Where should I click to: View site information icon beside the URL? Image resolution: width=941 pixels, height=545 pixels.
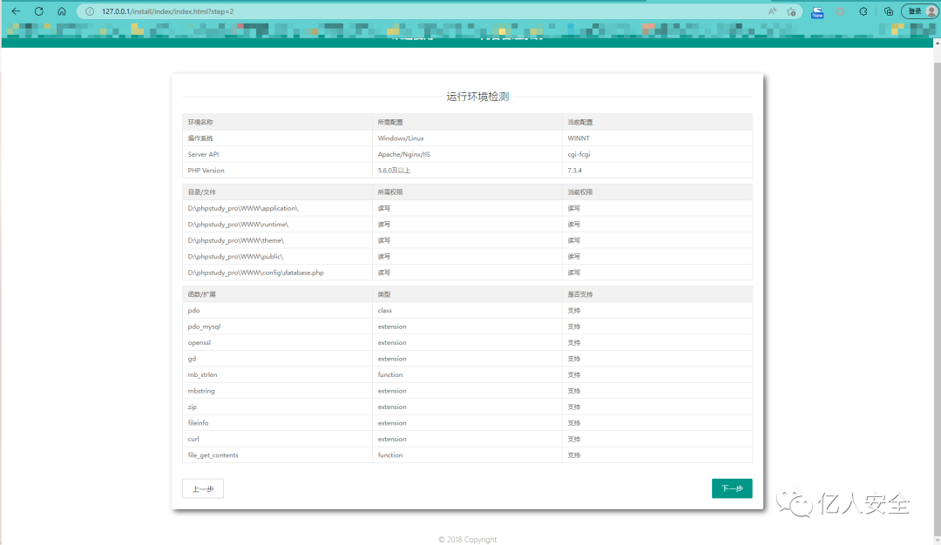click(x=90, y=11)
